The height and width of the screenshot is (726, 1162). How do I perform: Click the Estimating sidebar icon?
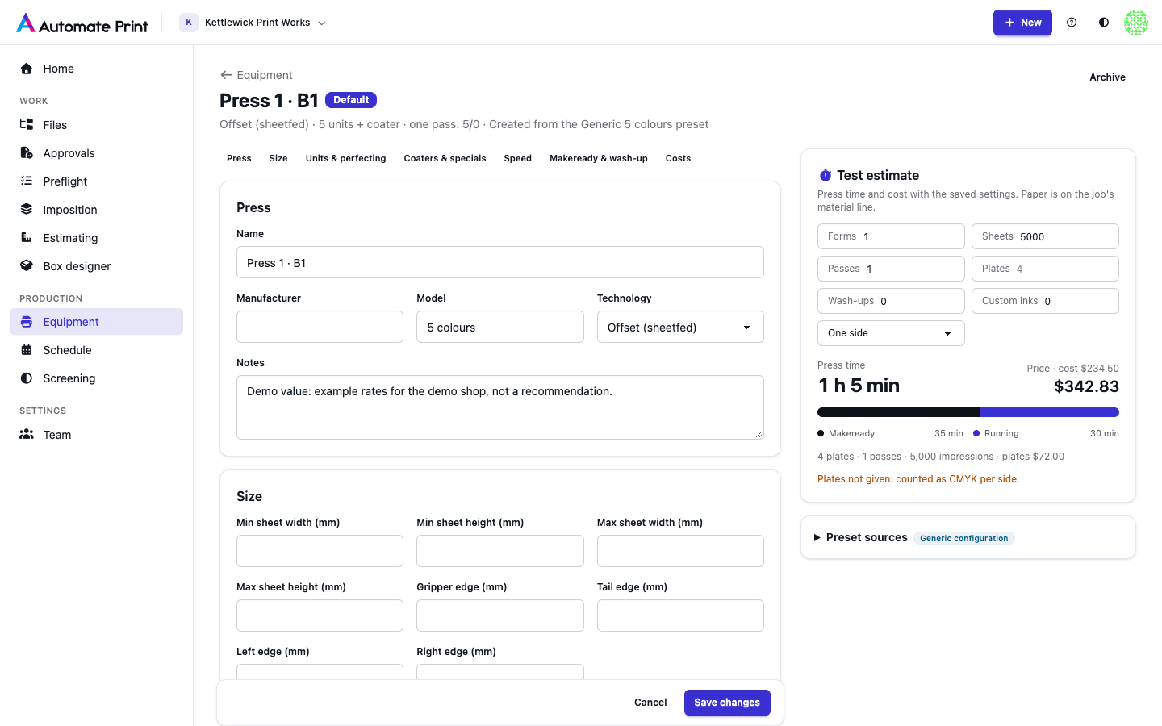coord(27,238)
